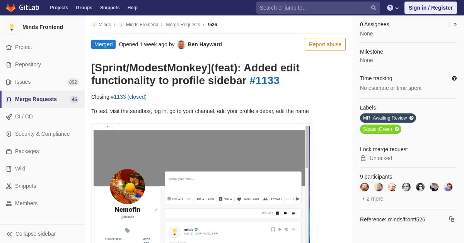Click the Minds Frontend lightbulb project avatar
Image resolution: width=464 pixels, height=243 pixels.
pos(12,27)
